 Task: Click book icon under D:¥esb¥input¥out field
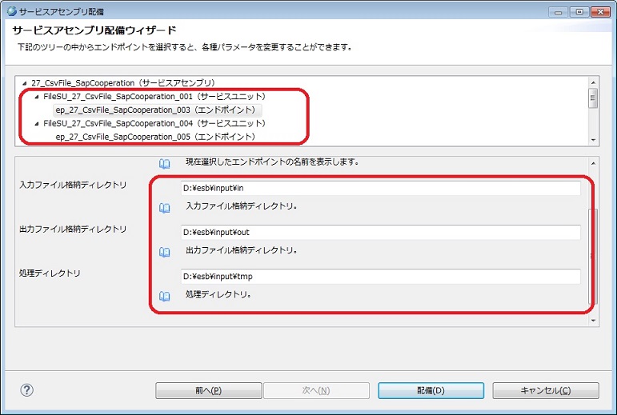click(165, 252)
